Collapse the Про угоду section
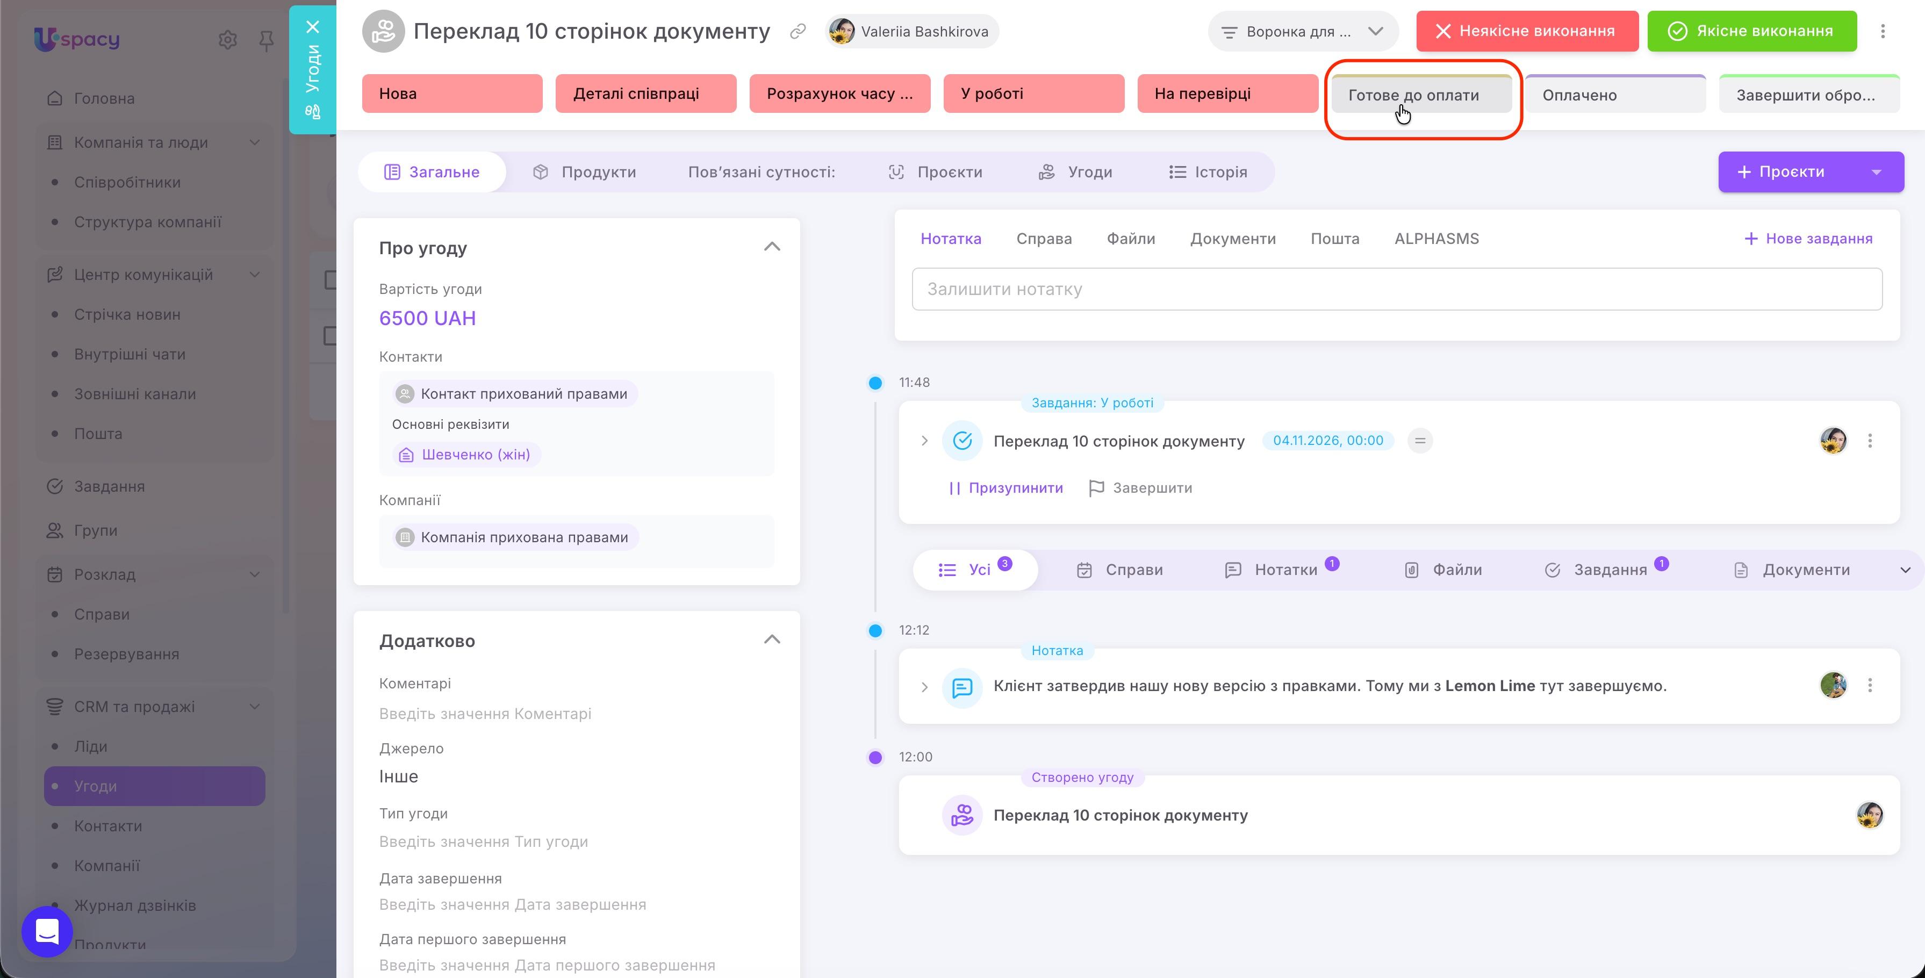 (x=772, y=247)
